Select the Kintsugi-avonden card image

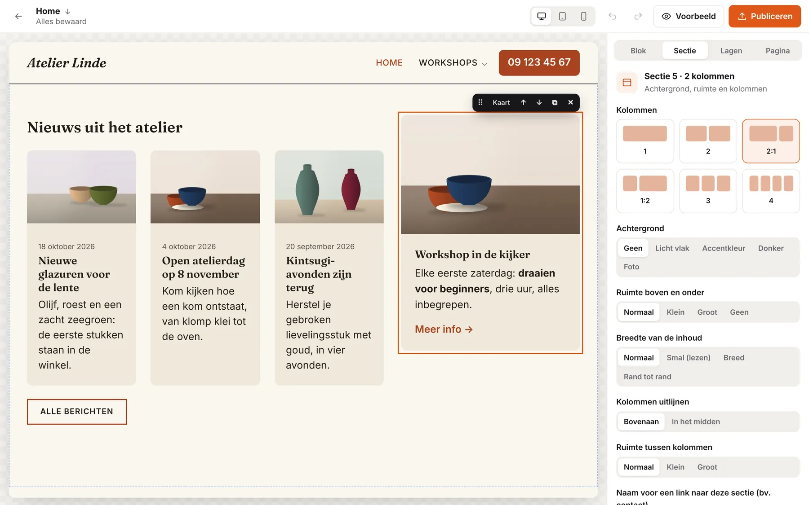point(329,187)
